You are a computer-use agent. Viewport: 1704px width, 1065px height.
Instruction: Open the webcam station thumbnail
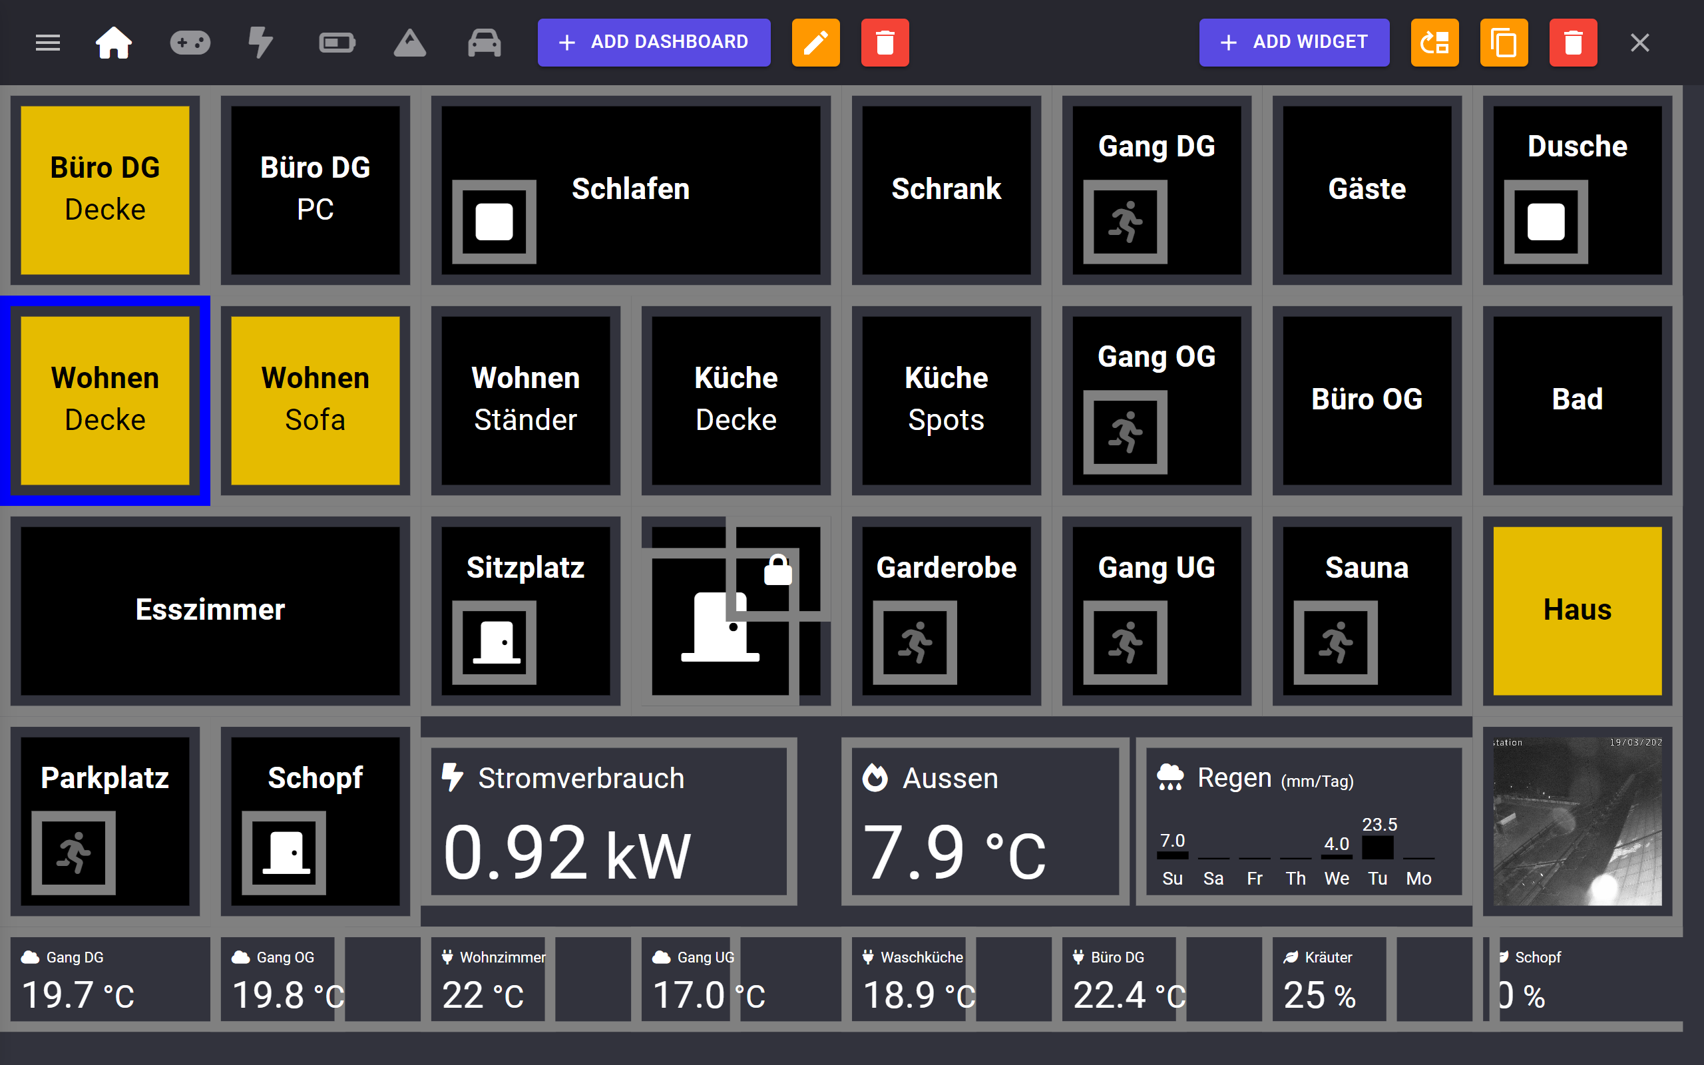tap(1578, 821)
